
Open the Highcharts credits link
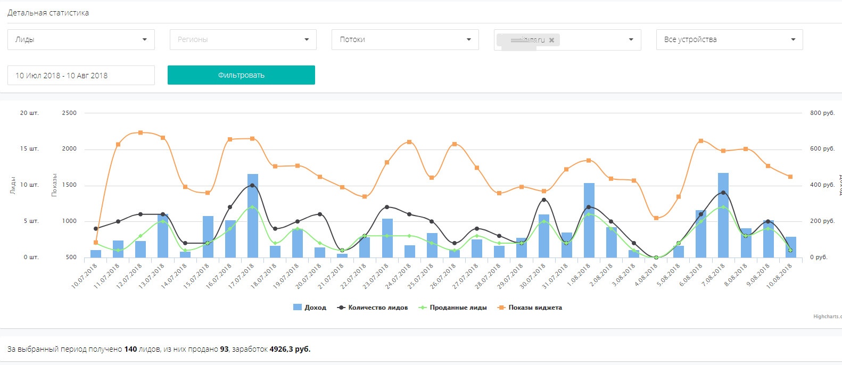point(827,317)
